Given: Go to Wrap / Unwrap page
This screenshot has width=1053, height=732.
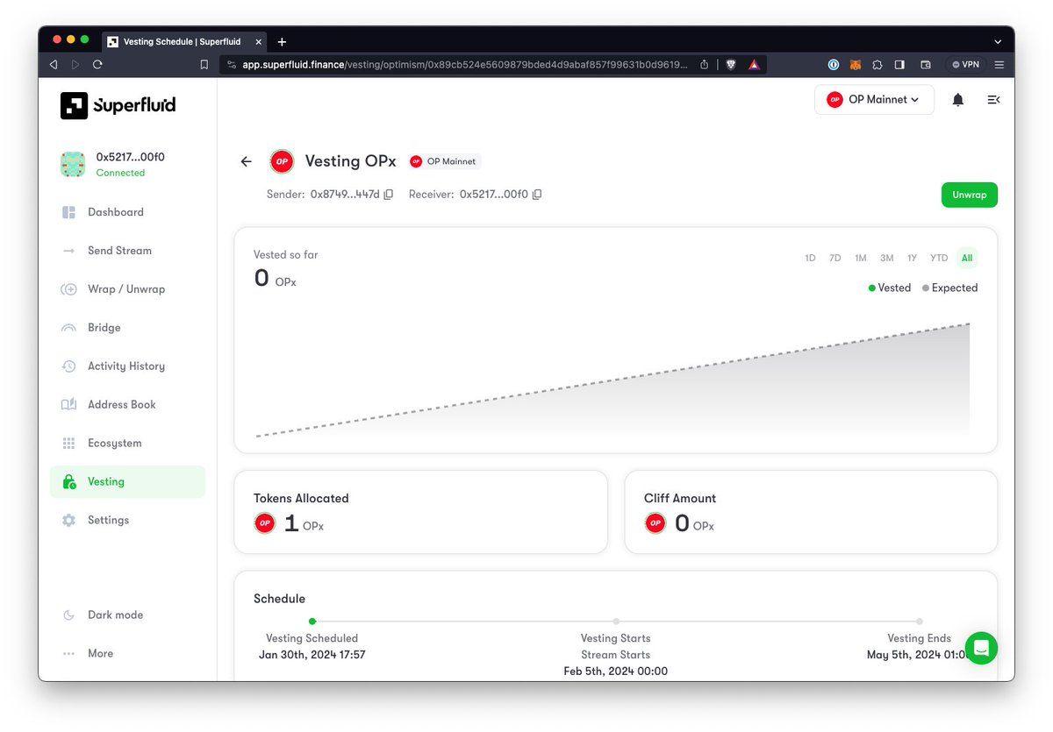Looking at the screenshot, I should click(x=127, y=289).
